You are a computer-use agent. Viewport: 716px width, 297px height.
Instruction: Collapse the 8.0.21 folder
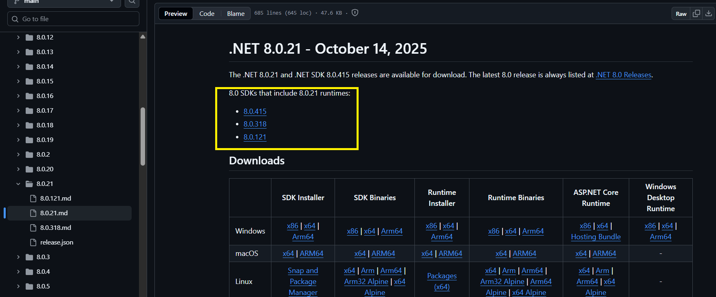click(18, 184)
